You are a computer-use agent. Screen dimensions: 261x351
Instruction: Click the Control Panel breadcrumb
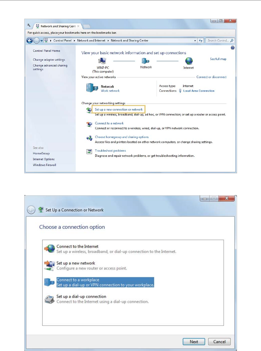[x=62, y=40]
